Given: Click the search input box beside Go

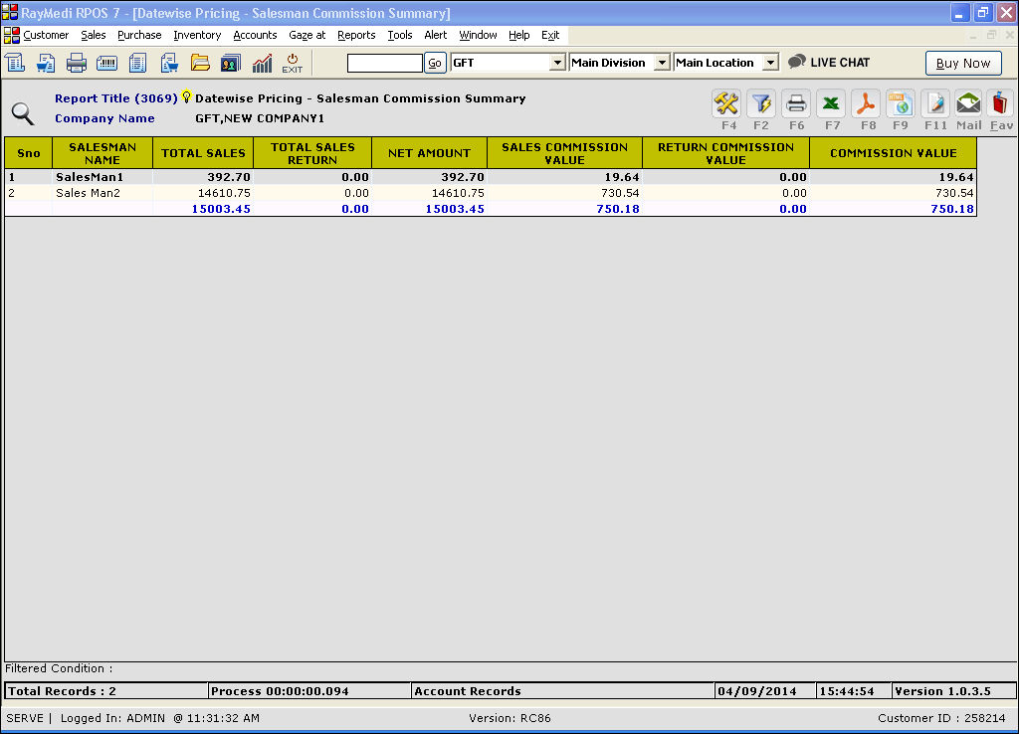Looking at the screenshot, I should click(384, 63).
